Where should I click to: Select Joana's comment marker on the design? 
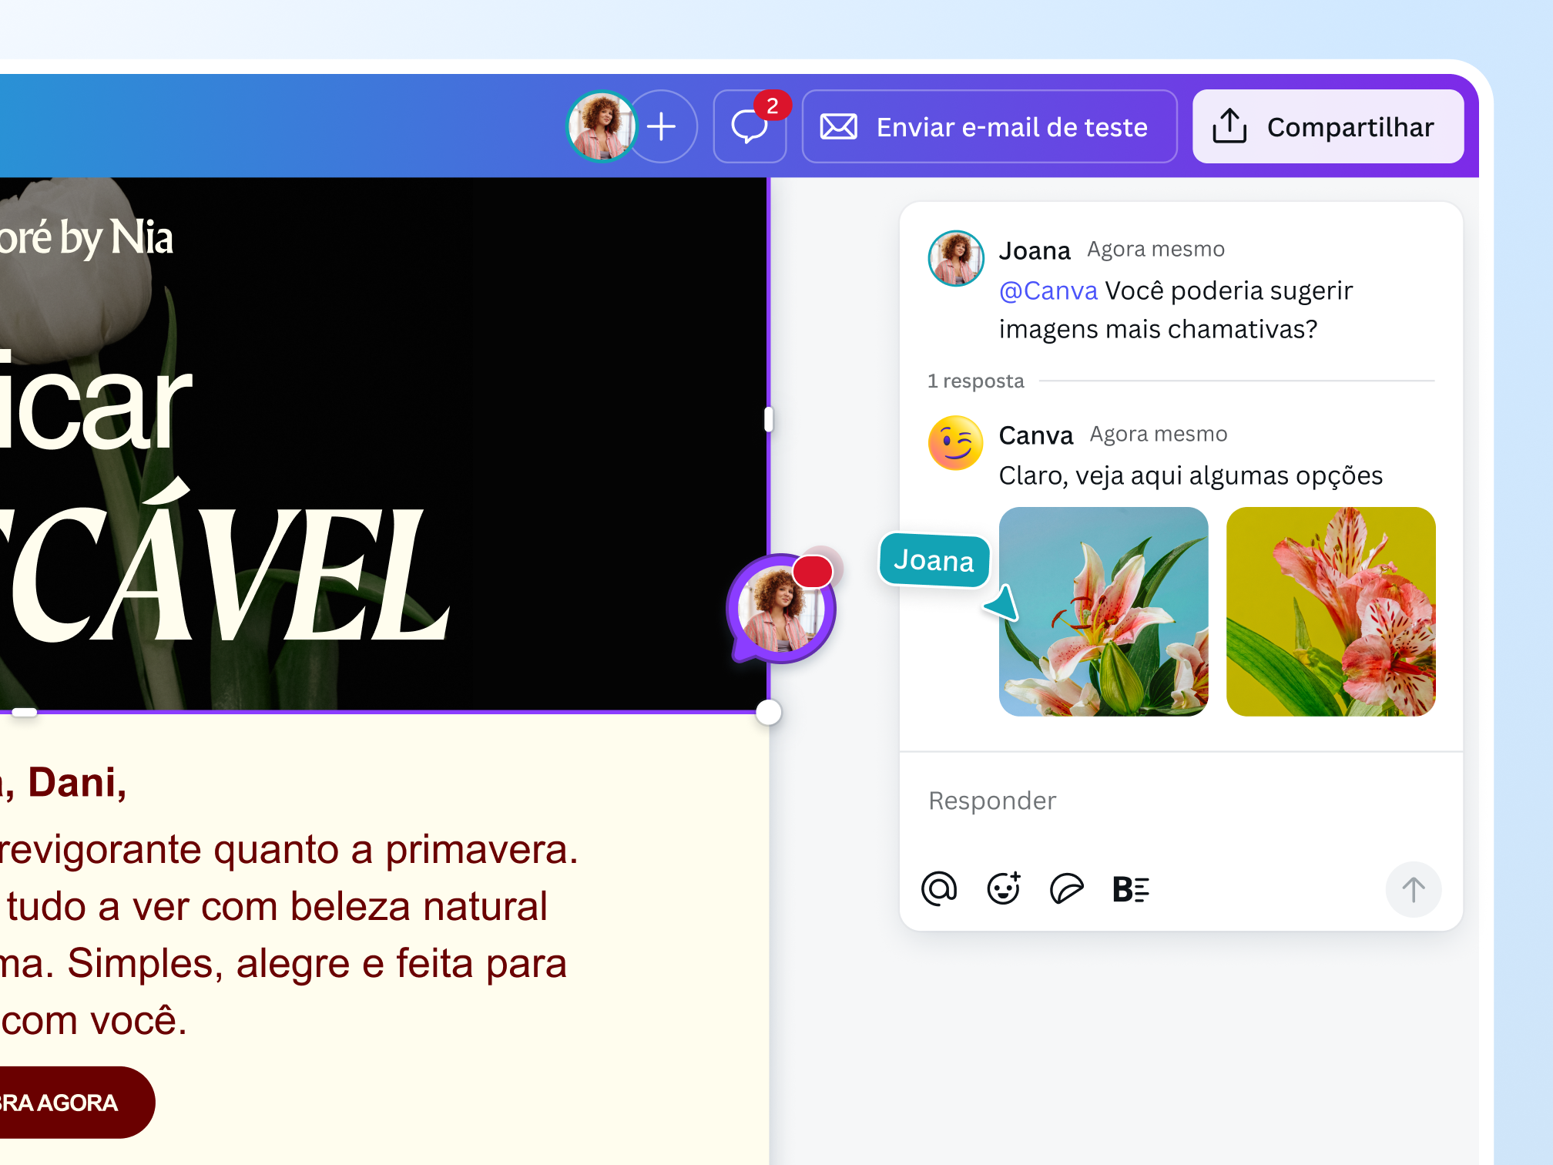783,609
